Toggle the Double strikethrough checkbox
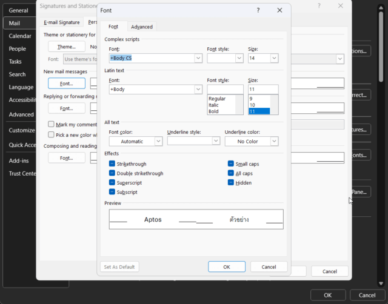This screenshot has width=388, height=304. 112,173
